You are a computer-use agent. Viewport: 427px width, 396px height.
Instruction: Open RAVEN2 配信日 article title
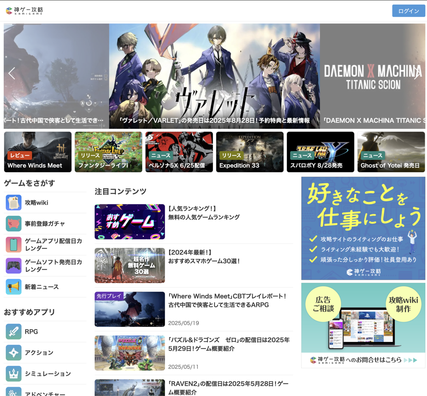pos(228,388)
